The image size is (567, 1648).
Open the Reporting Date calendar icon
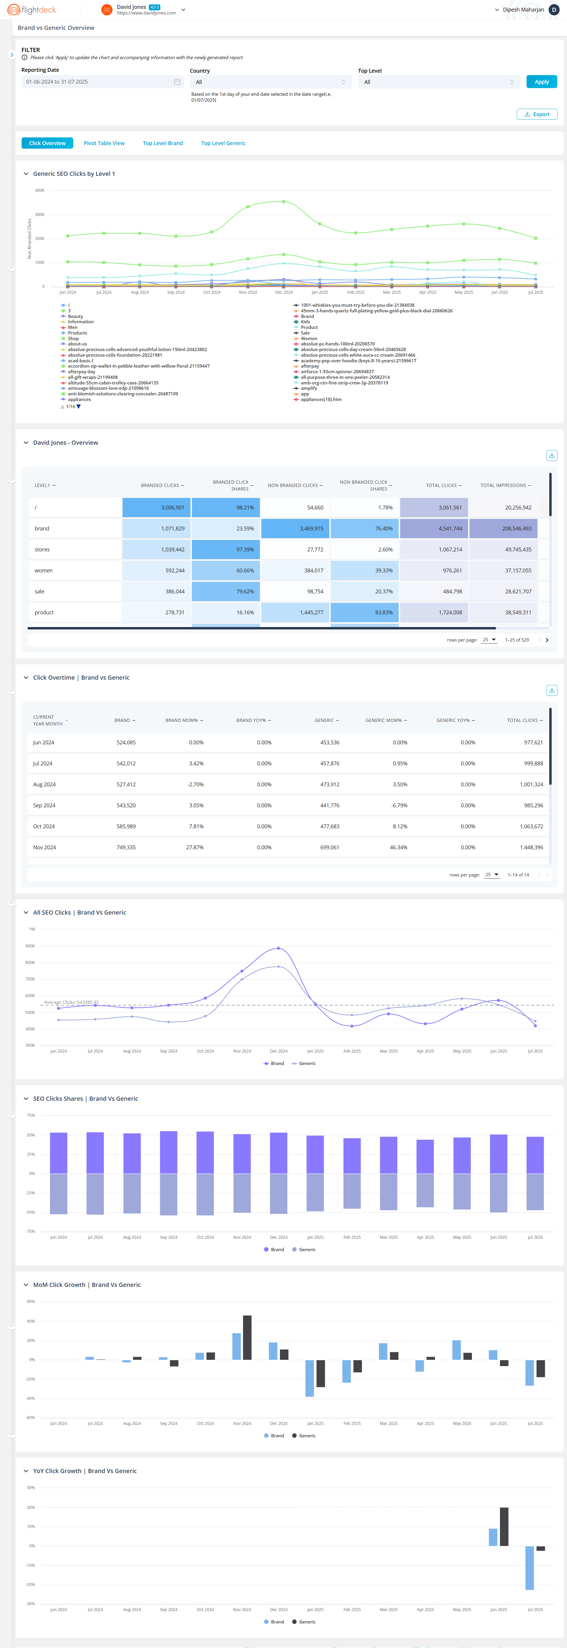click(177, 82)
